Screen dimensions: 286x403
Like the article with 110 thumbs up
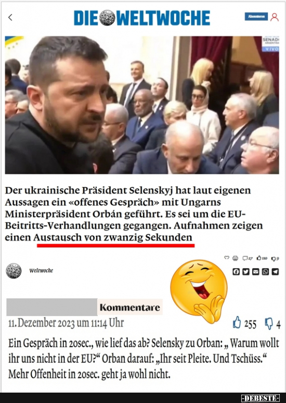click(x=262, y=258)
